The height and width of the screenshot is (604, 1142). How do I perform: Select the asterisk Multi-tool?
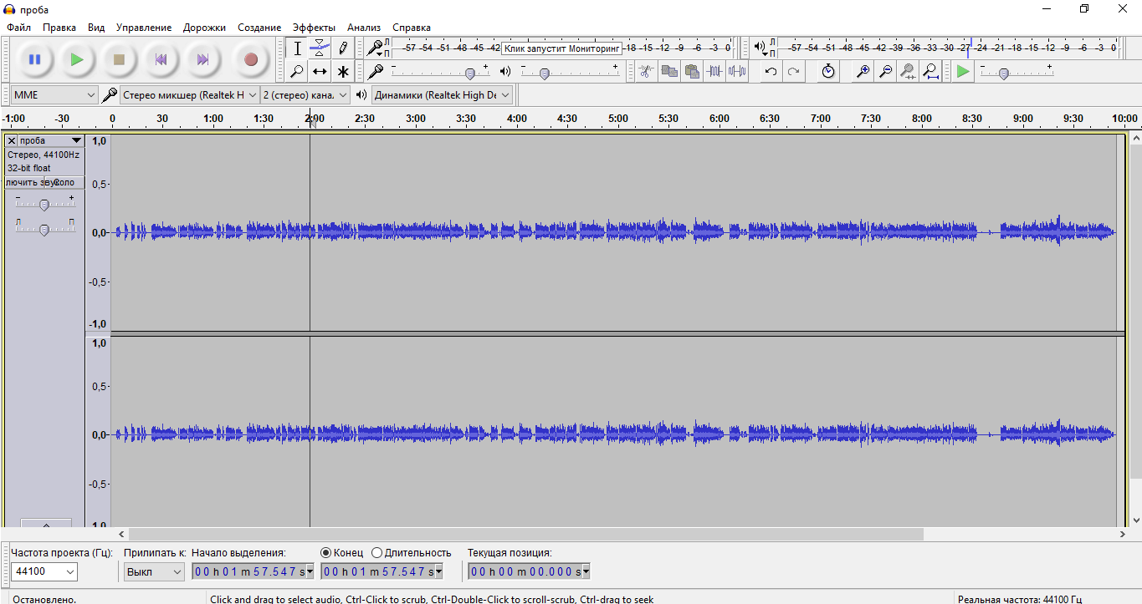(342, 71)
